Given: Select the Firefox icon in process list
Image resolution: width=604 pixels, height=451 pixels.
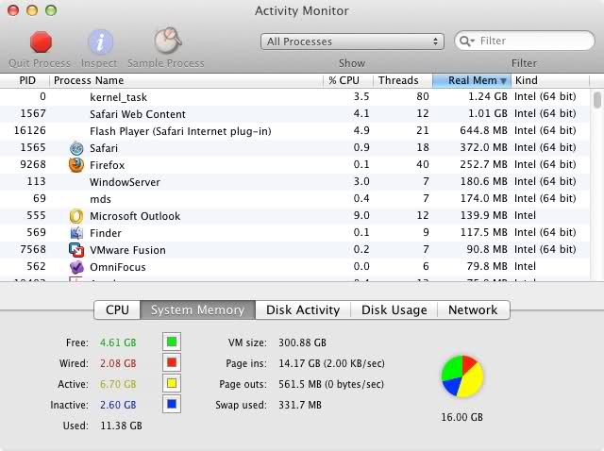Looking at the screenshot, I should coord(76,165).
